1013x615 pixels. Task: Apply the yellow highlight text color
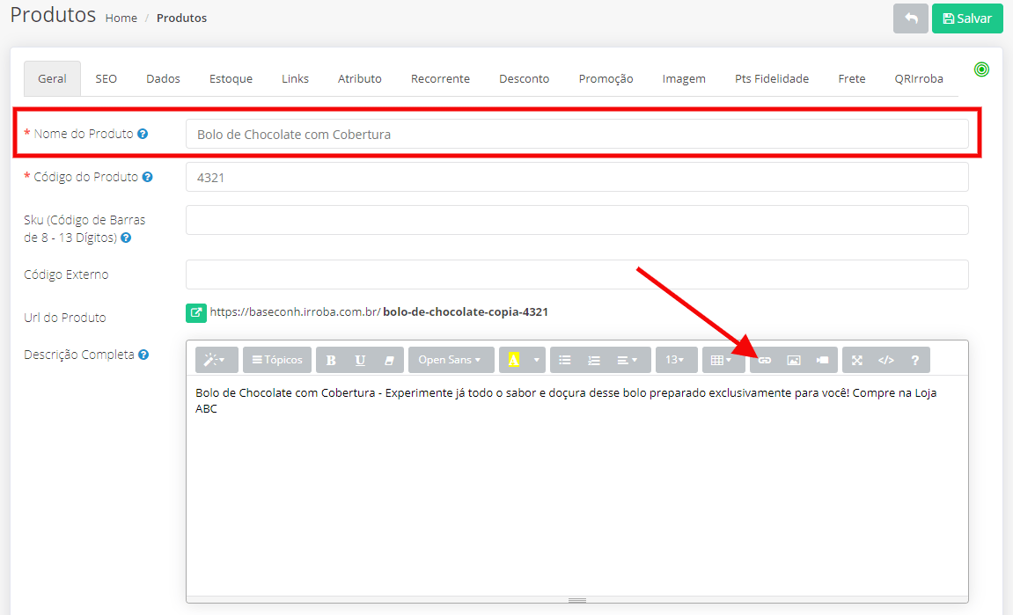tap(514, 360)
